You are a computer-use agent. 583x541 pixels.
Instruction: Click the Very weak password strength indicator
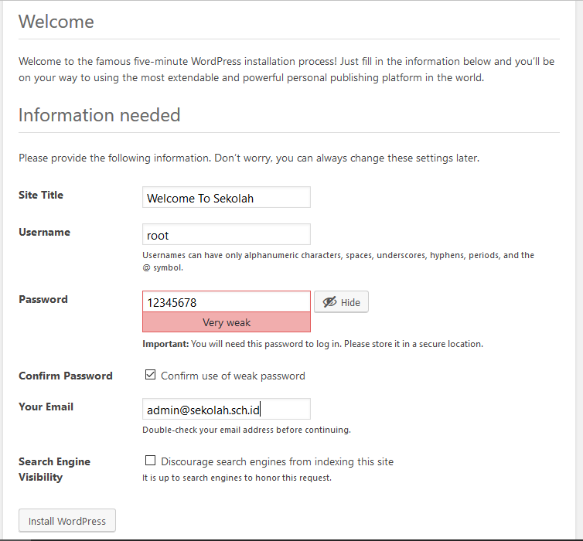click(x=227, y=322)
